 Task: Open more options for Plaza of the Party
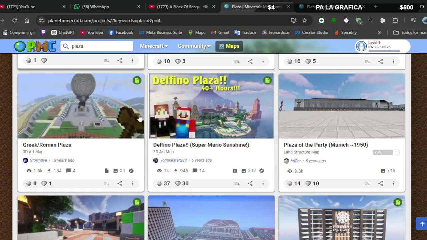pos(393,183)
